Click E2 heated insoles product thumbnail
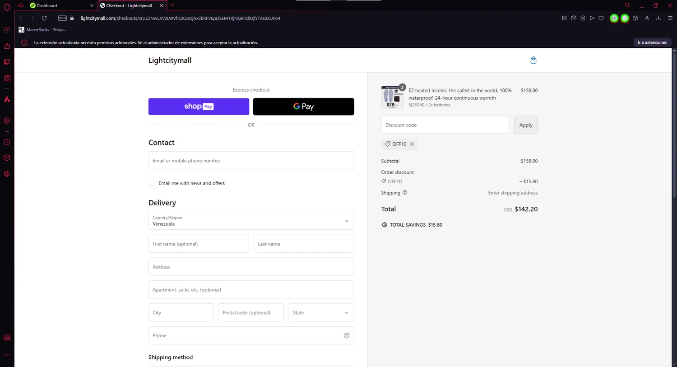Image resolution: width=677 pixels, height=367 pixels. click(x=392, y=97)
